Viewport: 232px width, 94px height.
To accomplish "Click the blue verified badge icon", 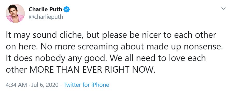I will pos(67,10).
